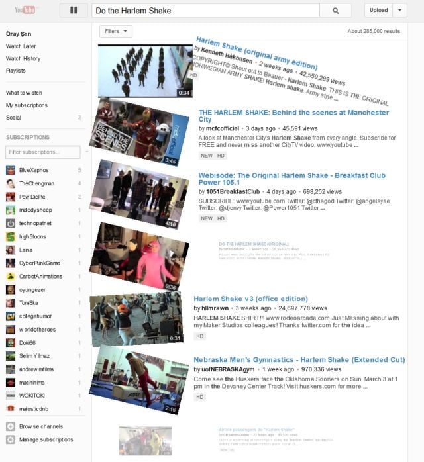Click the TheChengman channel icon
424x462 pixels.
click(x=11, y=183)
